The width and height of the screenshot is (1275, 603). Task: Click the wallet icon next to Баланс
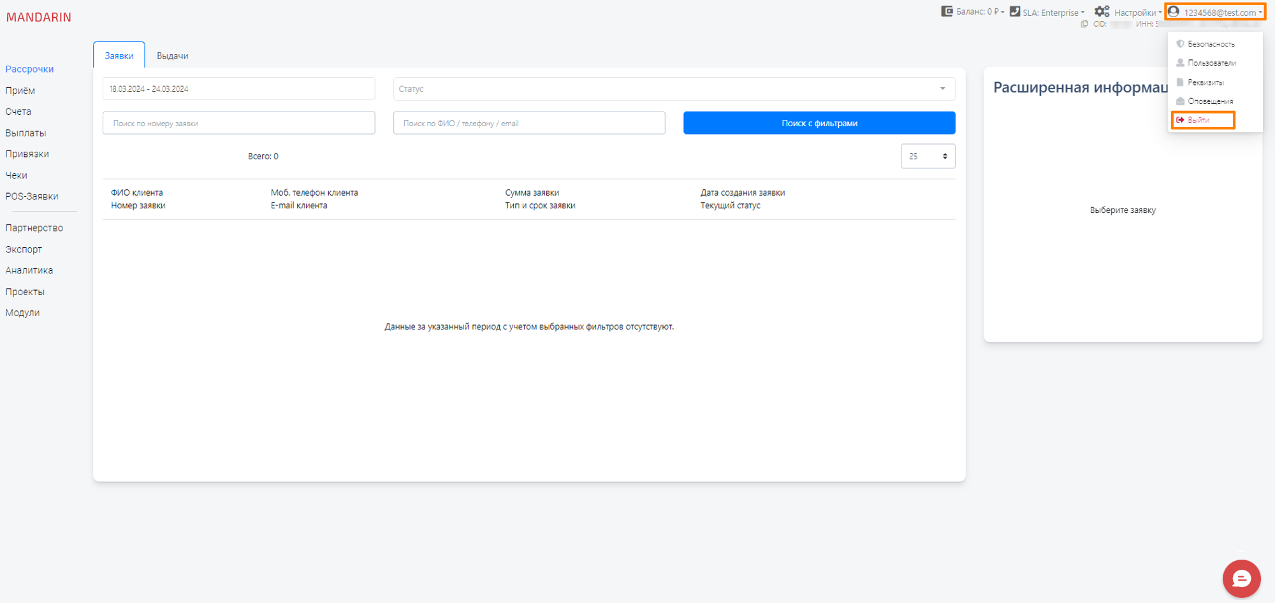point(947,11)
